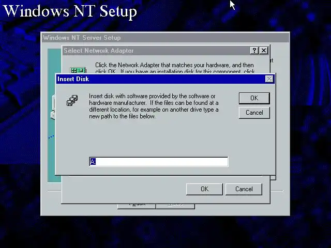Click the Windows NT Server Setup title bar
The width and height of the screenshot is (331, 248).
165,38
